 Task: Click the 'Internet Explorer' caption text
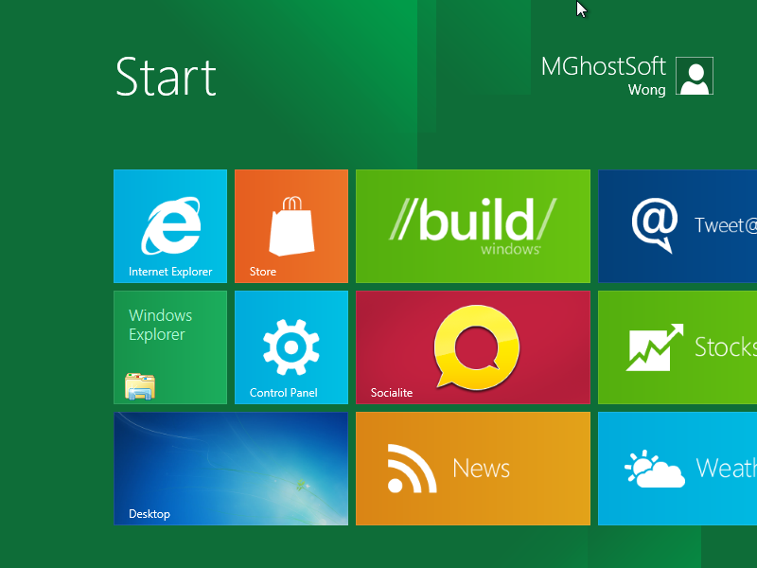[170, 272]
